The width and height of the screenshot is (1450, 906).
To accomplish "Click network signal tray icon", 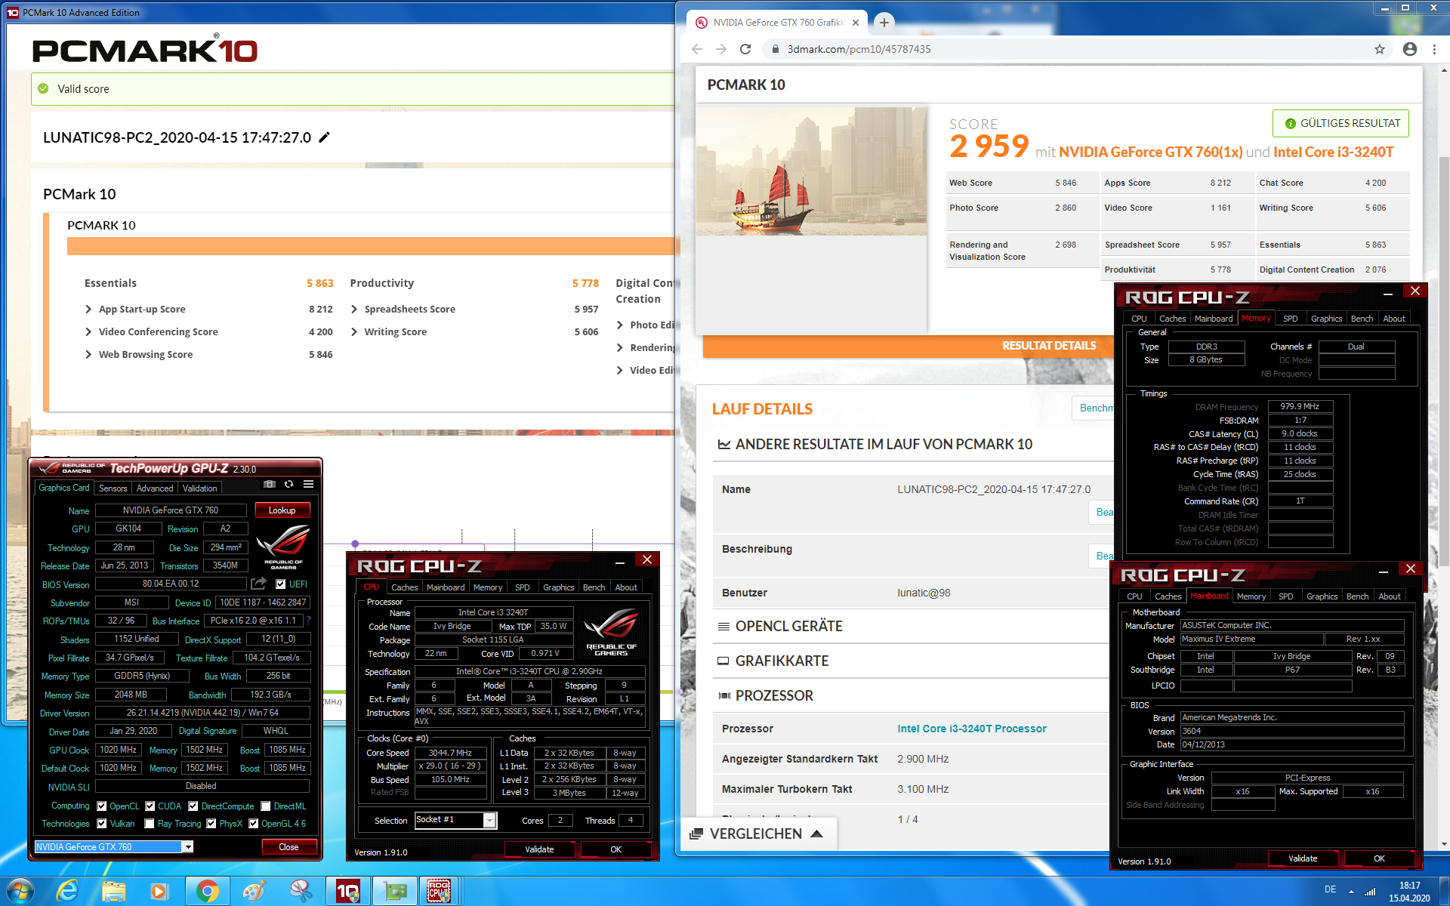I will point(1370,891).
